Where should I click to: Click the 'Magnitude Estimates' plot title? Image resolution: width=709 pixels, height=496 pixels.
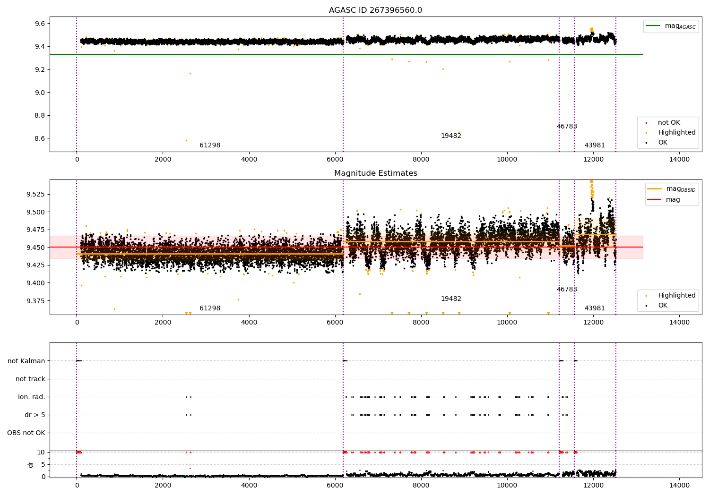[375, 173]
